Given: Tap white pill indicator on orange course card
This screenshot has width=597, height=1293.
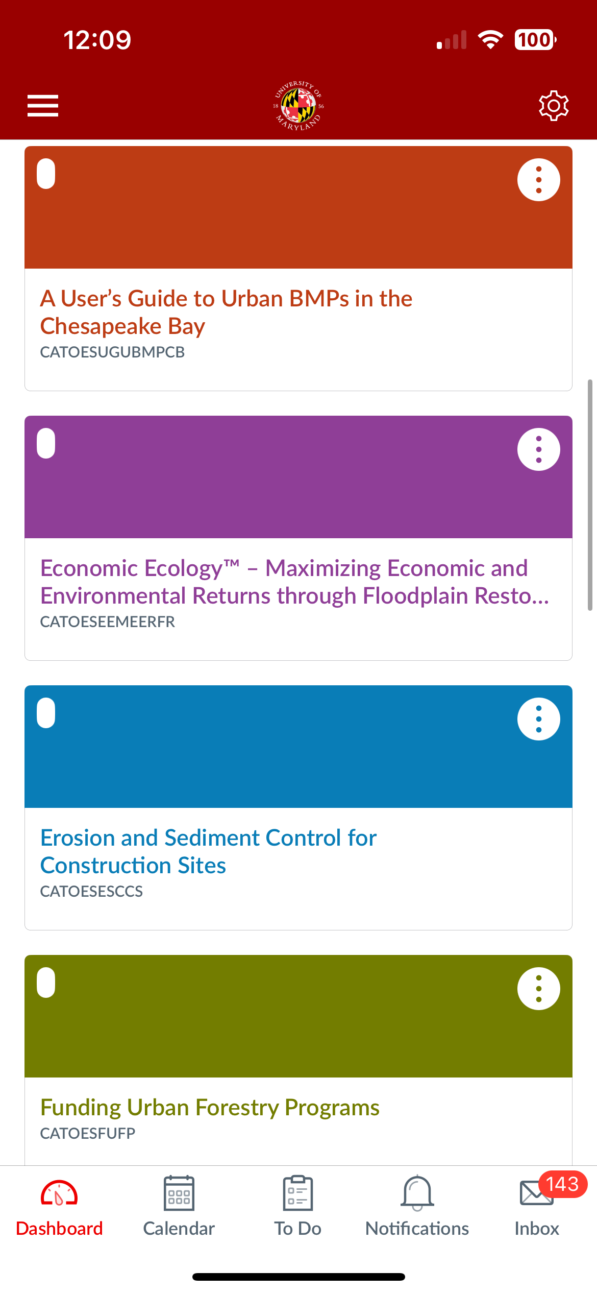Looking at the screenshot, I should (46, 174).
